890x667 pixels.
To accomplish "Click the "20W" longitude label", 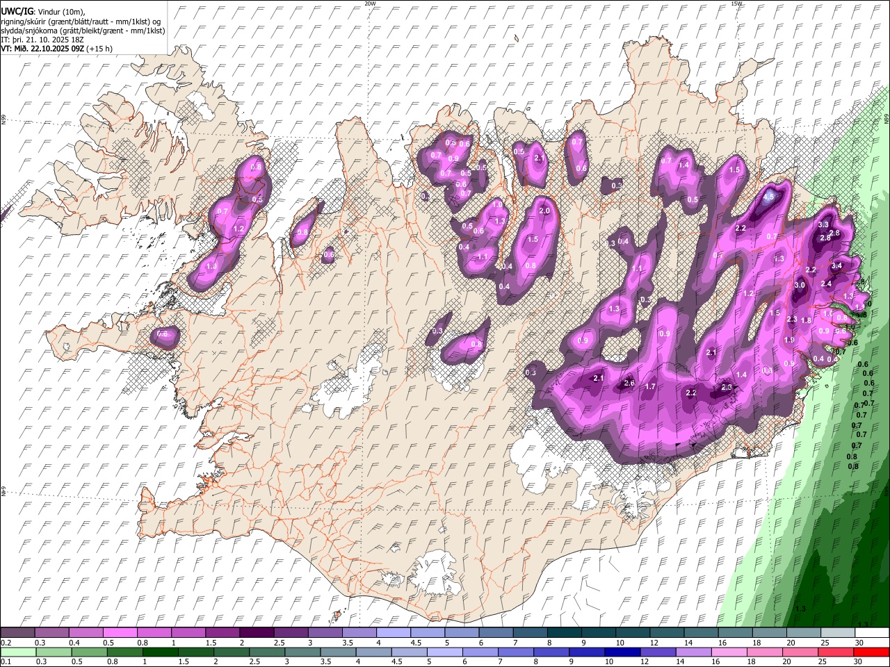I will (370, 3).
